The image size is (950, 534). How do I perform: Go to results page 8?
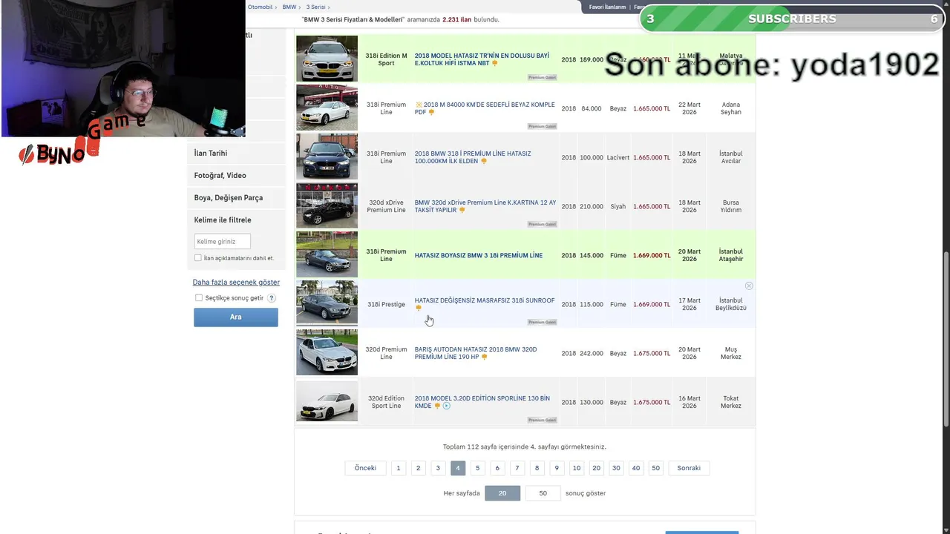tap(537, 468)
